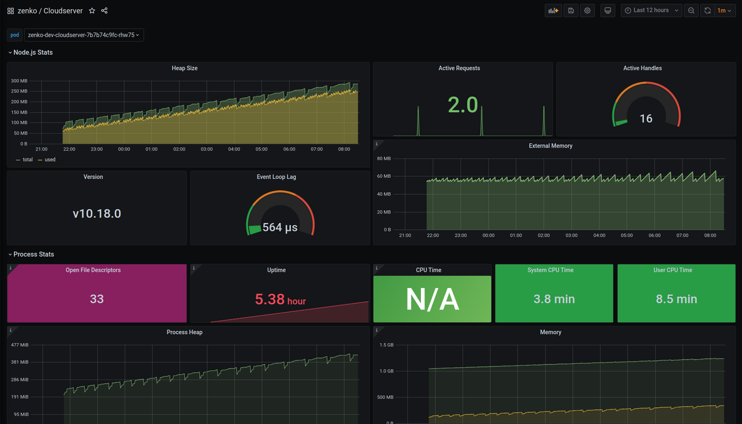Click the Memory panel title
This screenshot has width=742, height=424.
pyautogui.click(x=551, y=332)
